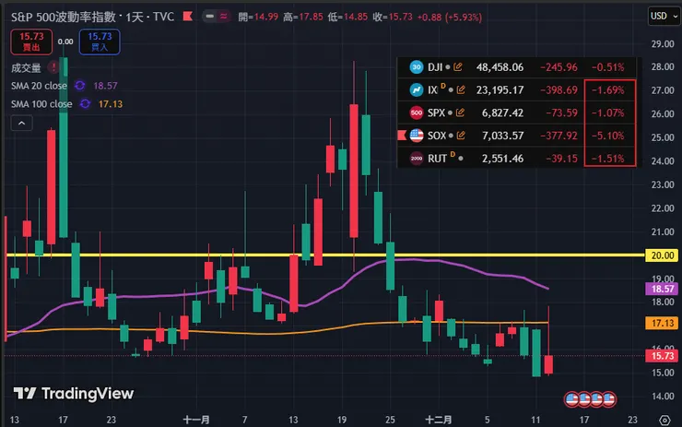Screen dimensions: 682x427
Task: Click the RUT 2000 logo
Action: coord(417,159)
